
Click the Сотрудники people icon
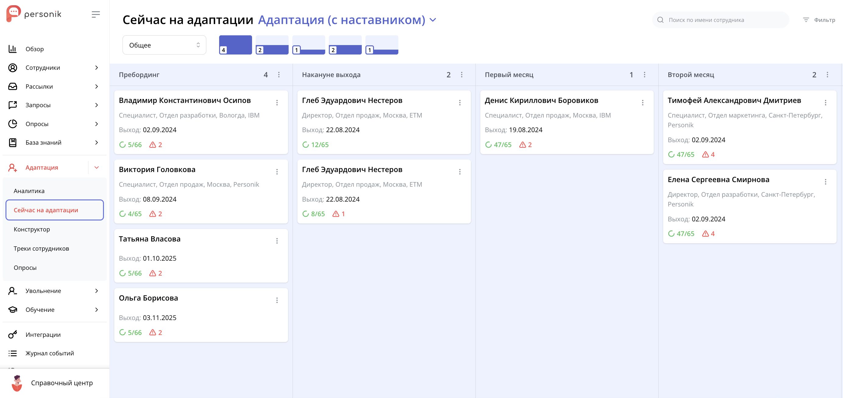click(12, 67)
